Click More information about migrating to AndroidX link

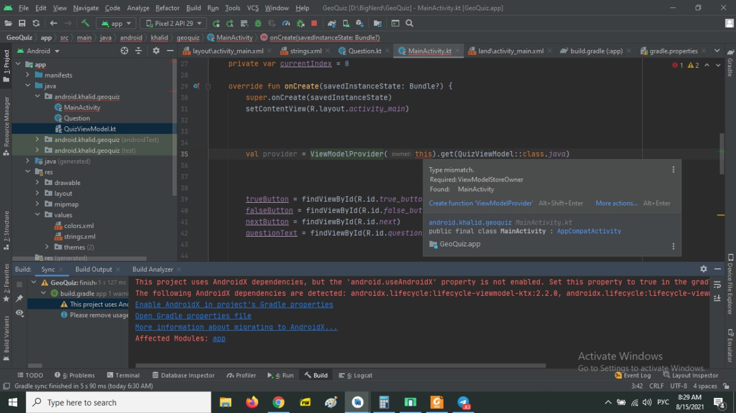point(236,327)
